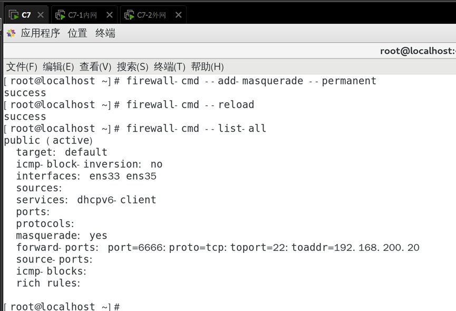
Task: Open the 帮助(H) help menu
Action: 207,67
